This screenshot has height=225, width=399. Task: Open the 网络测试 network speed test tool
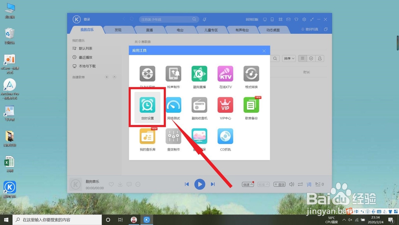pyautogui.click(x=173, y=108)
